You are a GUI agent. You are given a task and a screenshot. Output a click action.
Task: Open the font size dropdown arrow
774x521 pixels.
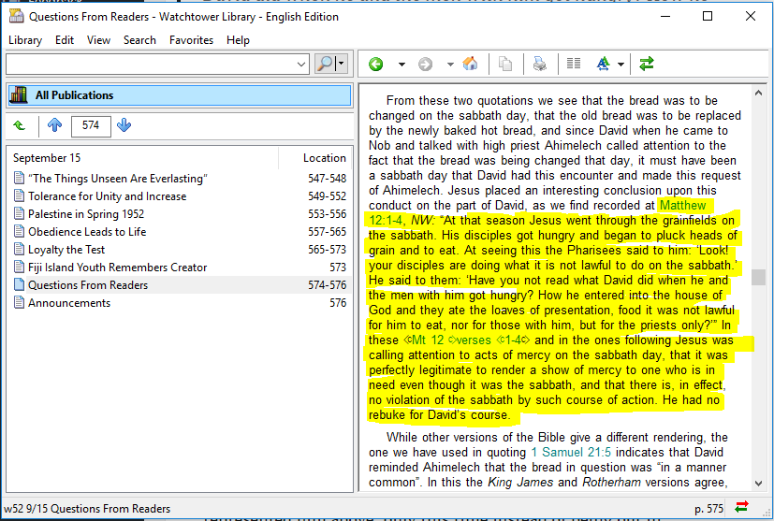click(x=621, y=65)
